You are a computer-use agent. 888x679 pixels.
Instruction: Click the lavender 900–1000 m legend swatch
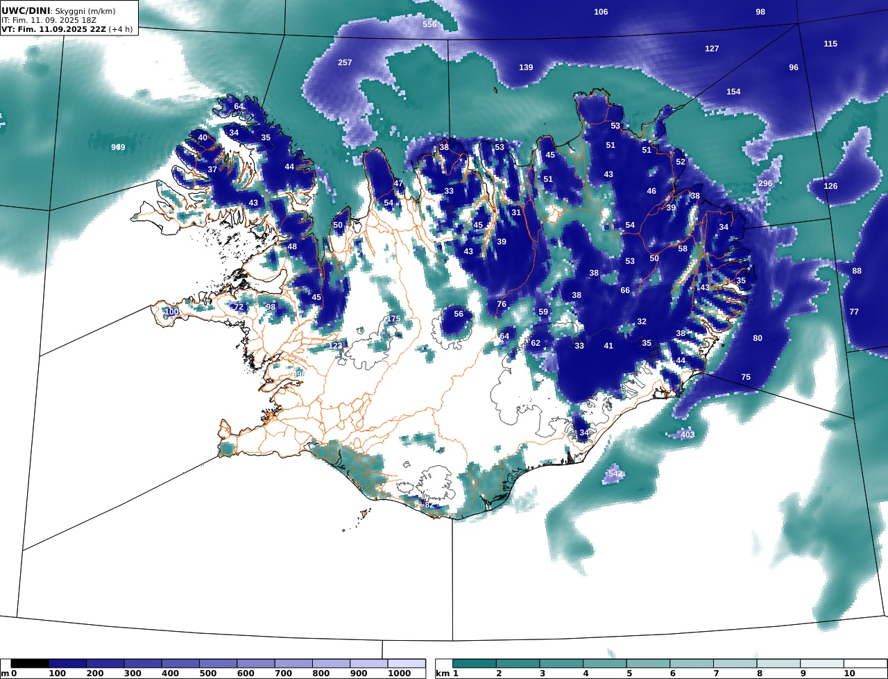368,664
